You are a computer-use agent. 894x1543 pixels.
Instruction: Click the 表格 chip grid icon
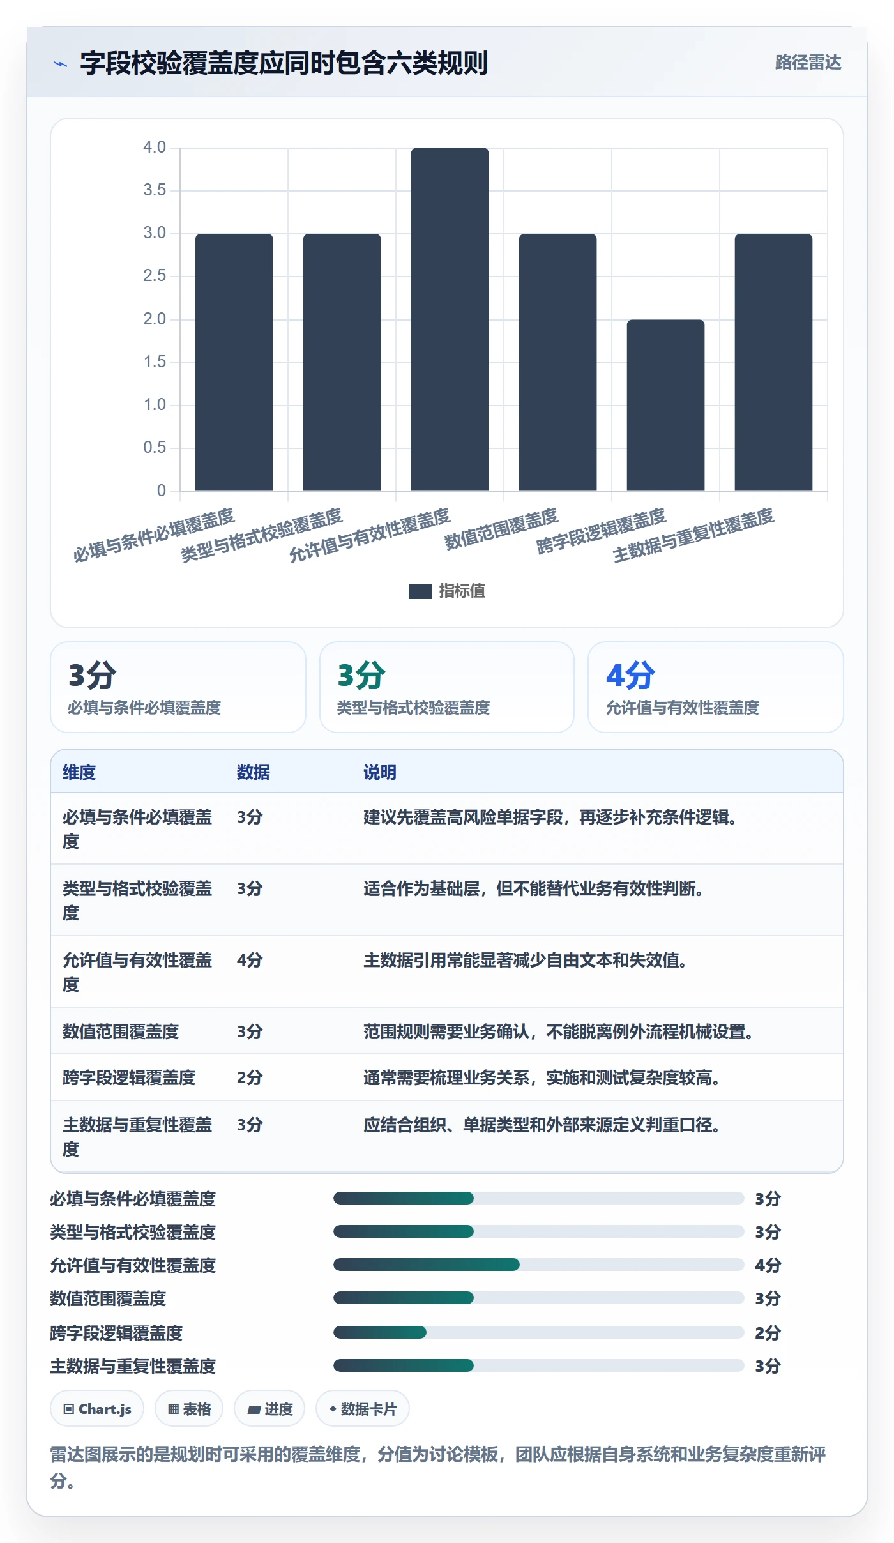click(173, 1409)
